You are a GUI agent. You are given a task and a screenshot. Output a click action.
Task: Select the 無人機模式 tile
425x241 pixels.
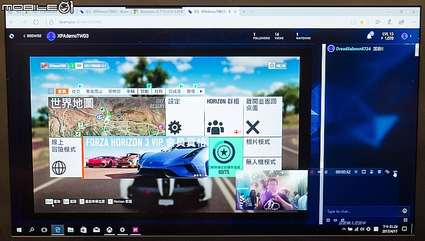click(263, 164)
